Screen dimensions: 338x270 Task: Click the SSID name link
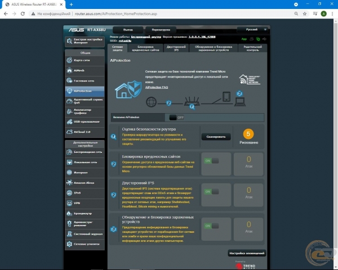[125, 40]
